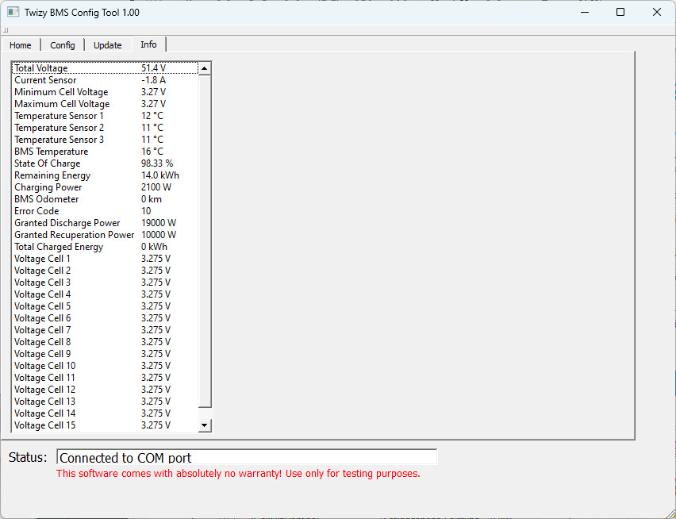Select the Update tab
Viewport: 676px width, 519px height.
[x=108, y=45]
